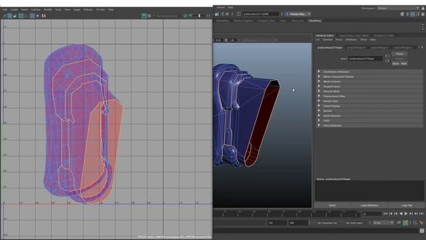Expand the Render Stats section
Image resolution: width=426 pixels, height=240 pixels.
369,101
